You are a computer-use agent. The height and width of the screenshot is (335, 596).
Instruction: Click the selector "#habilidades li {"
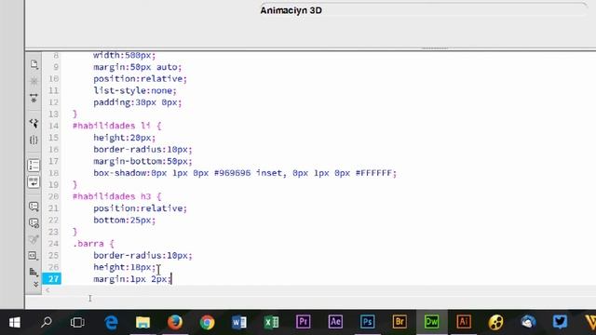tap(117, 126)
